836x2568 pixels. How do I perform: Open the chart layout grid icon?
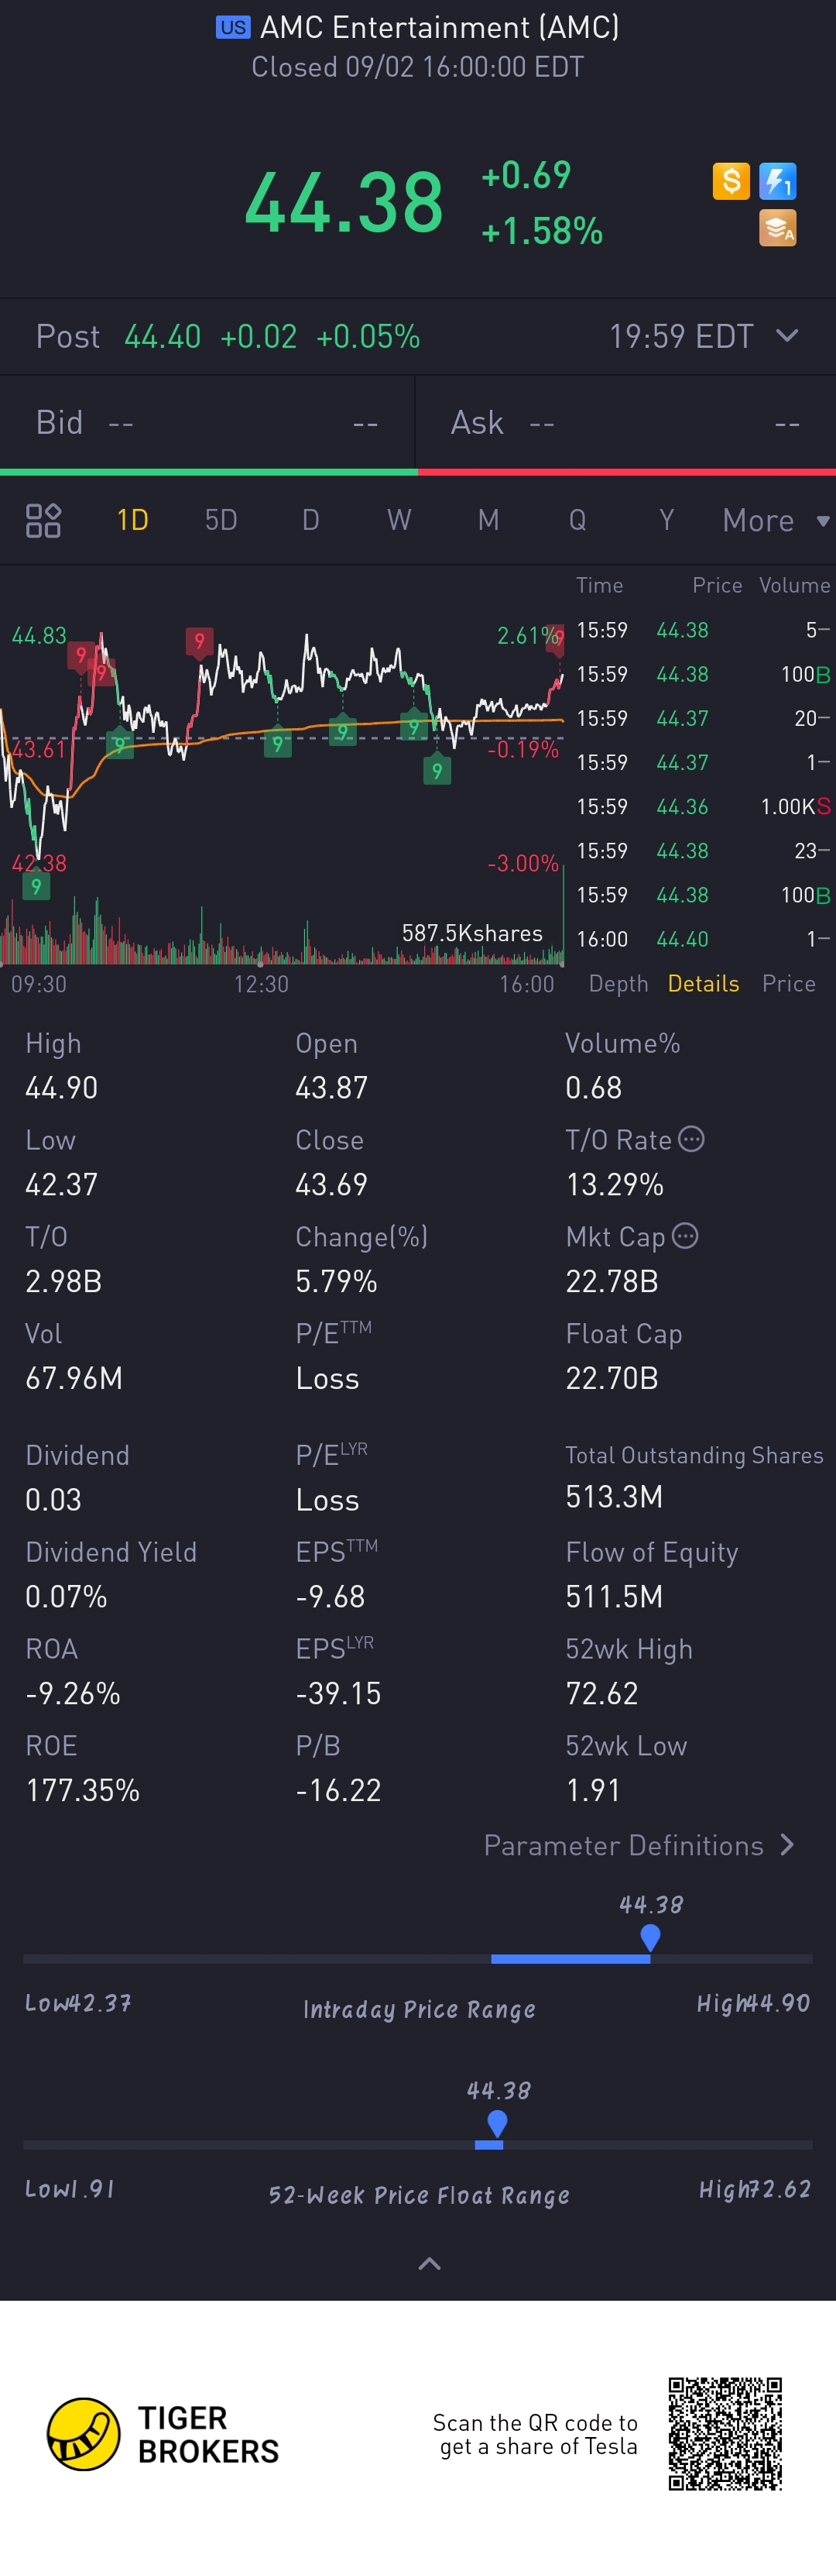[43, 521]
